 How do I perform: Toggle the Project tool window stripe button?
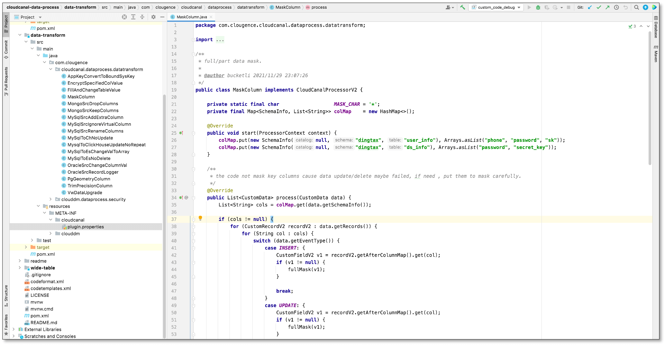pyautogui.click(x=6, y=24)
